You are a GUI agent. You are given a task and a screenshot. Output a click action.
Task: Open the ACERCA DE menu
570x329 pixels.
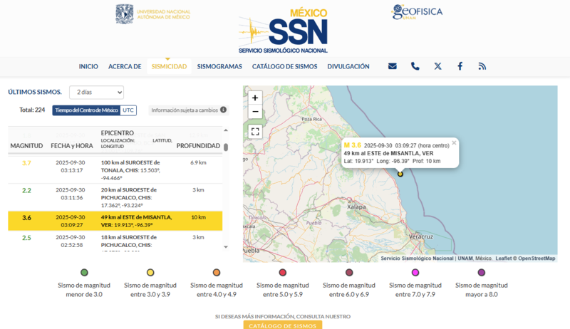pyautogui.click(x=125, y=66)
